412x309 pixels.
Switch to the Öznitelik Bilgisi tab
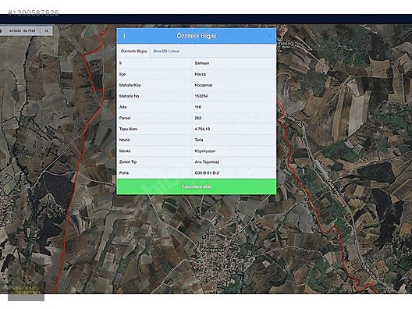133,51
